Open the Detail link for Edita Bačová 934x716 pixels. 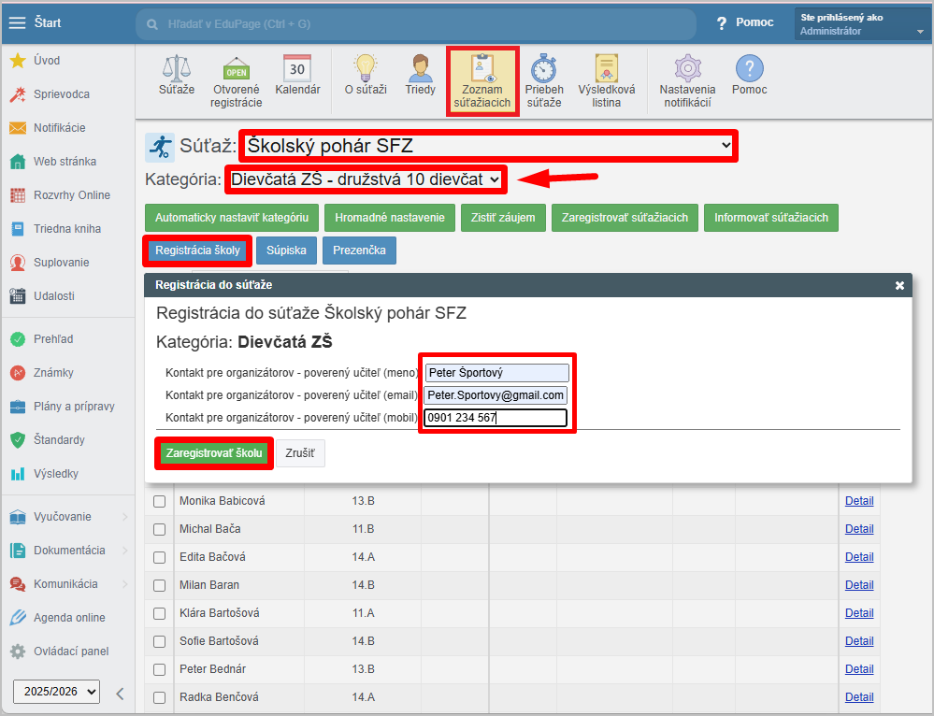858,557
